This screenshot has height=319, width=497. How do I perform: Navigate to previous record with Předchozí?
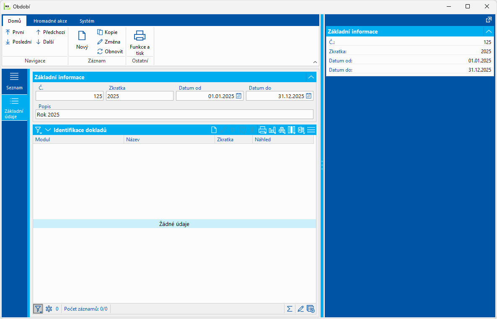pos(50,32)
